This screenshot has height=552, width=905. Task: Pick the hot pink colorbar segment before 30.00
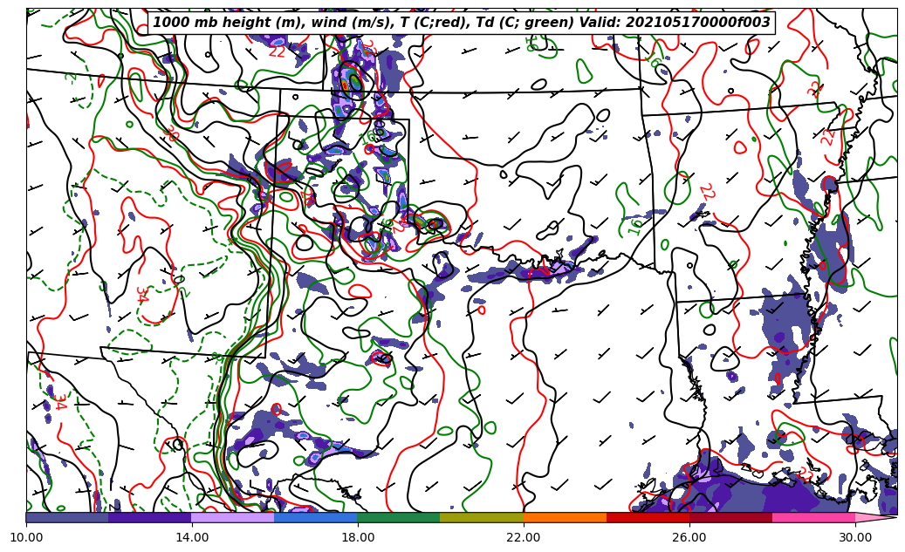pyautogui.click(x=814, y=517)
